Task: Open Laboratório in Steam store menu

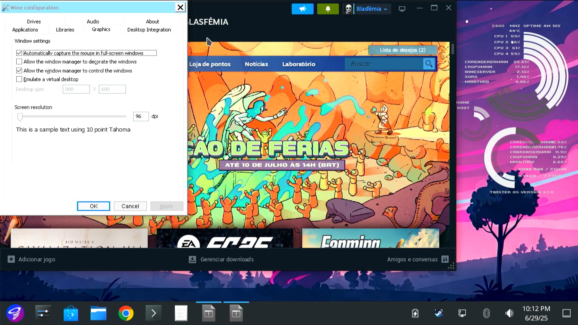Action: click(298, 64)
